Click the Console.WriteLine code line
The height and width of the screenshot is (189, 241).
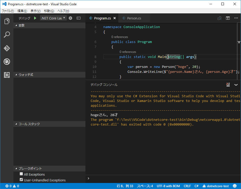pos(183,72)
